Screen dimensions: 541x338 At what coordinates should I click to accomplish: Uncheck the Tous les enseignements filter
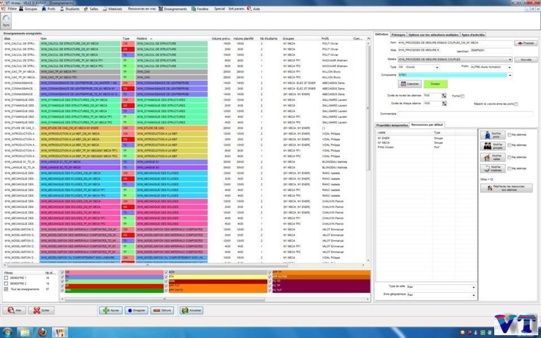coord(6,288)
